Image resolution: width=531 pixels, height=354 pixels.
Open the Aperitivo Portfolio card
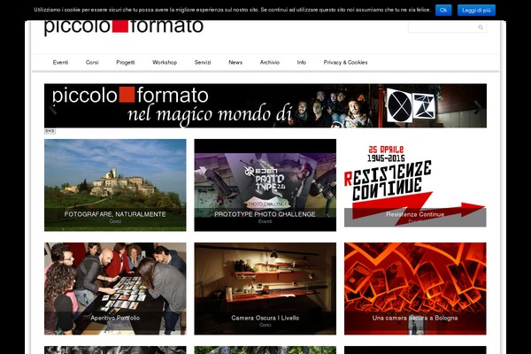(x=115, y=289)
